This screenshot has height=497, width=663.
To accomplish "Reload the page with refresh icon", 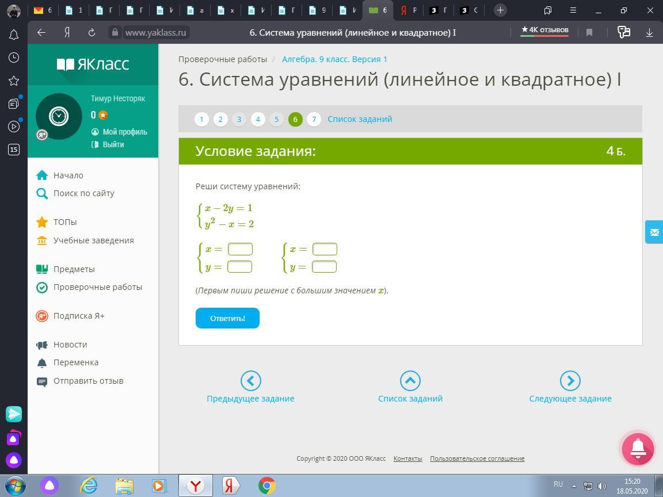I will click(x=92, y=33).
